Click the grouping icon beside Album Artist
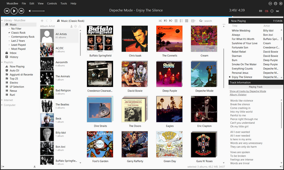This screenshot has width=284, height=170. pyautogui.click(x=80, y=26)
